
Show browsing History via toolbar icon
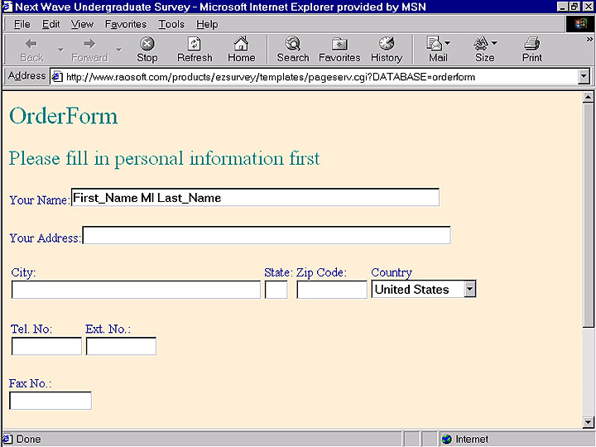[x=387, y=50]
